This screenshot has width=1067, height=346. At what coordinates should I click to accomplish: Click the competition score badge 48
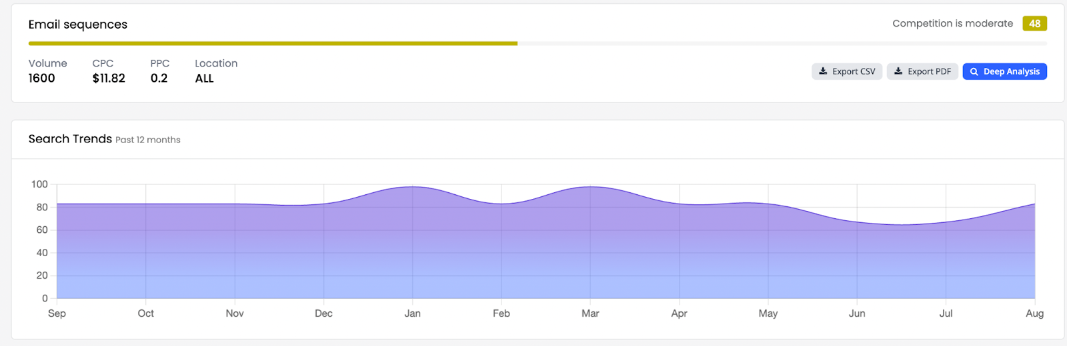click(1034, 23)
